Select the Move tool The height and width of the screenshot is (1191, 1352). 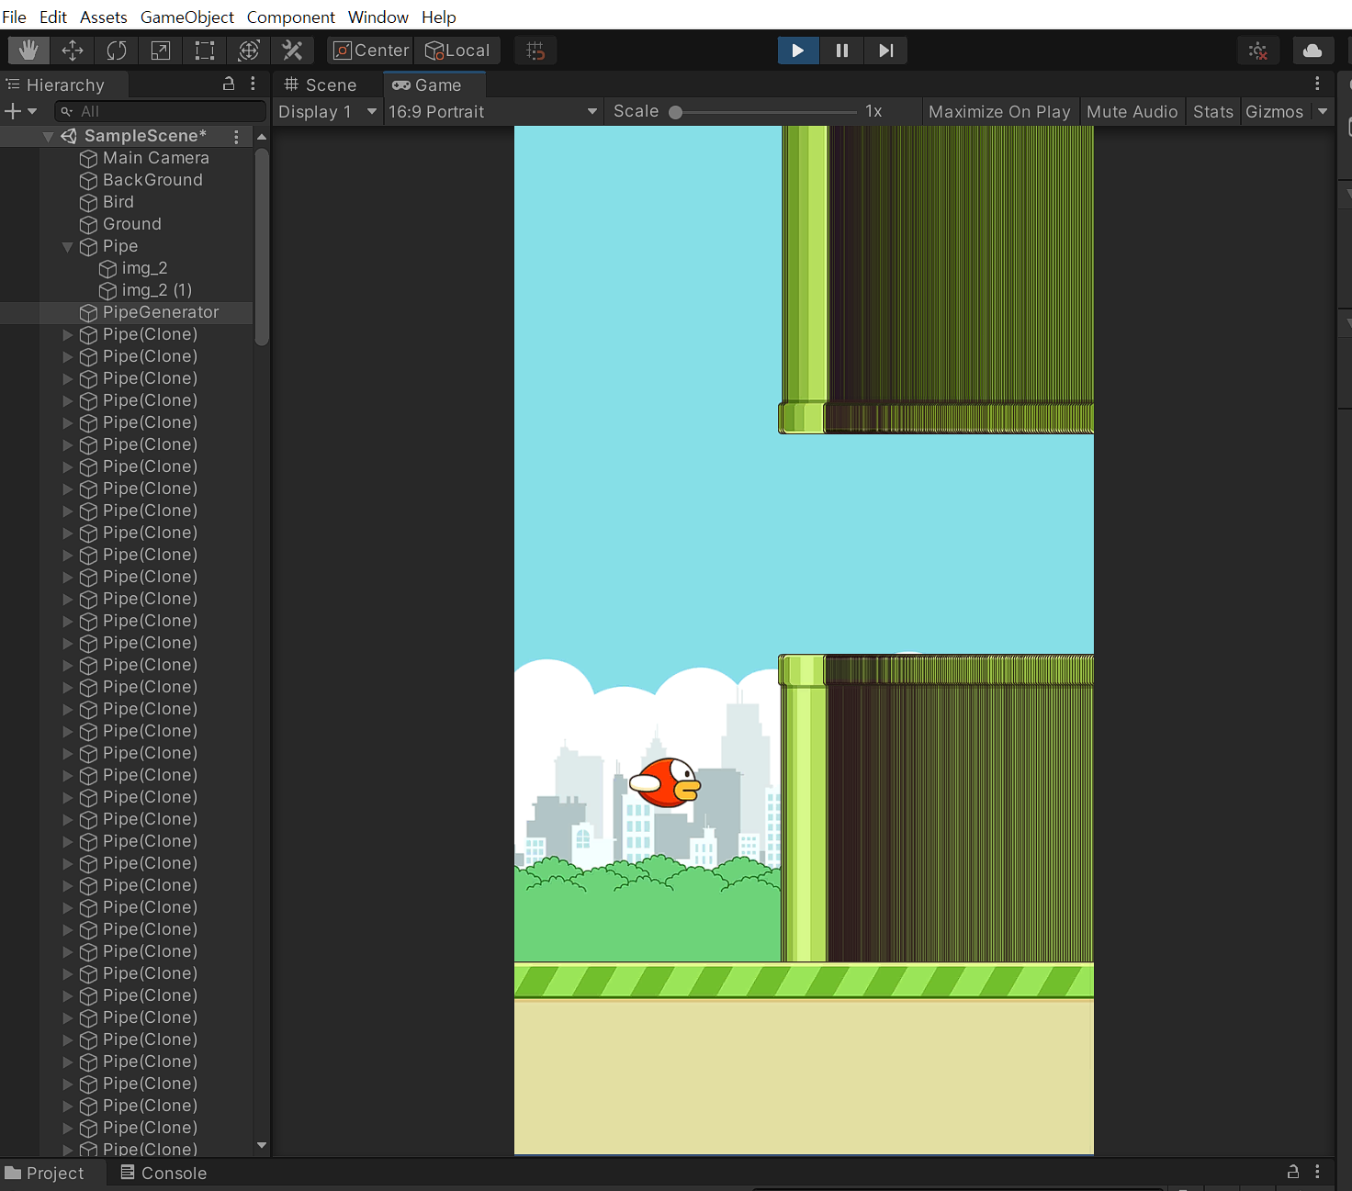(x=73, y=51)
